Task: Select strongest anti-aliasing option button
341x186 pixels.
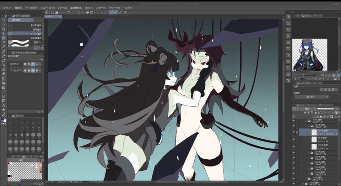Action: point(37,71)
